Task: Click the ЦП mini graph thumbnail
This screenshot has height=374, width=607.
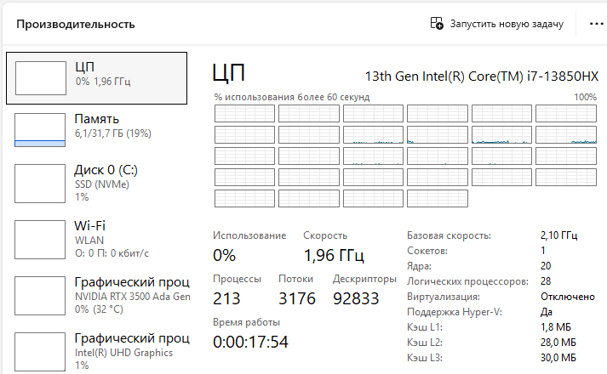Action: coord(41,78)
